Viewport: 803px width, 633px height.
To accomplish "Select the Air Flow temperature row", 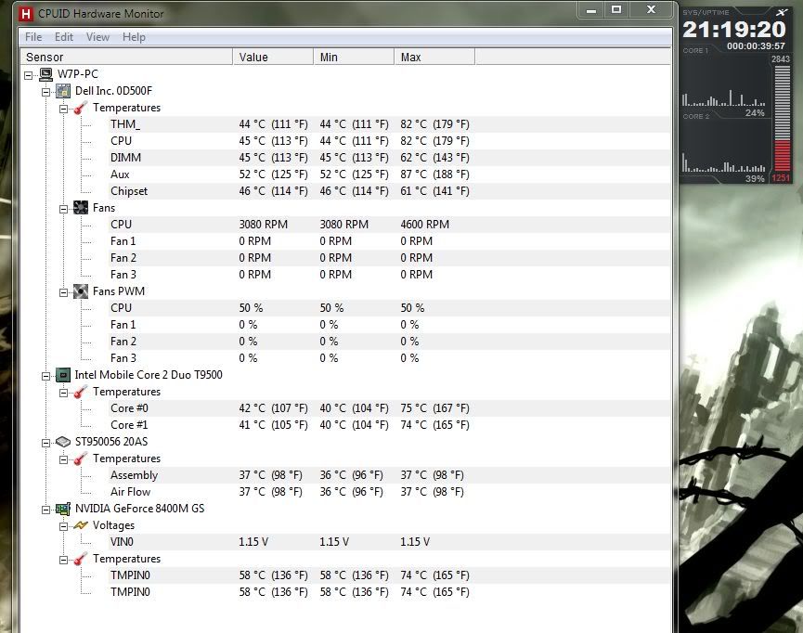I will coord(389,492).
